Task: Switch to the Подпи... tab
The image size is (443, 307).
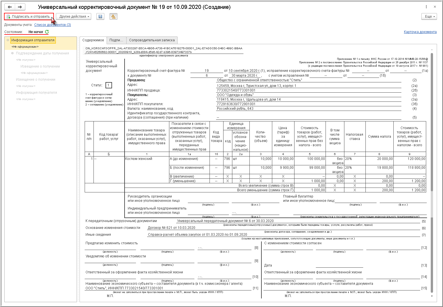Action: pyautogui.click(x=116, y=40)
